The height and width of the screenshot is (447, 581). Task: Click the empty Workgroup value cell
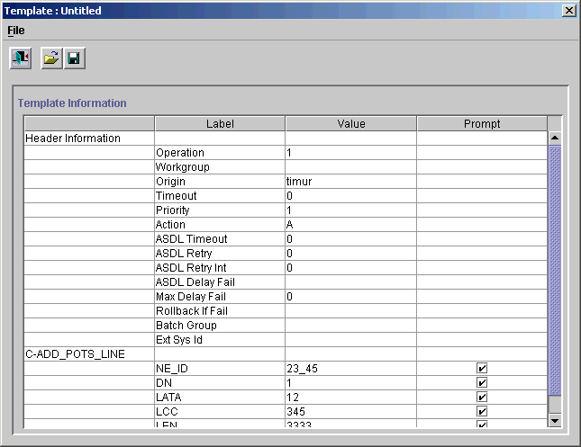click(351, 167)
